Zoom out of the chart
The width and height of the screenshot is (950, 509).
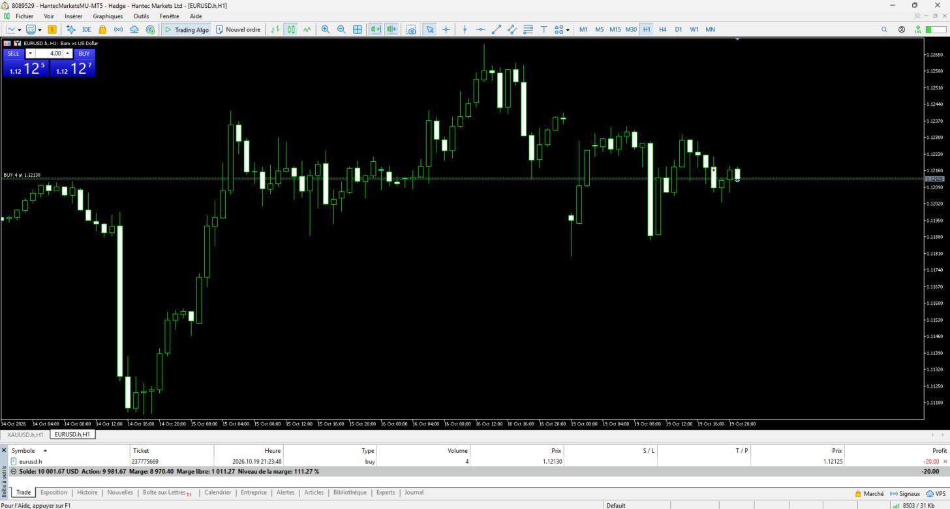[x=341, y=29]
